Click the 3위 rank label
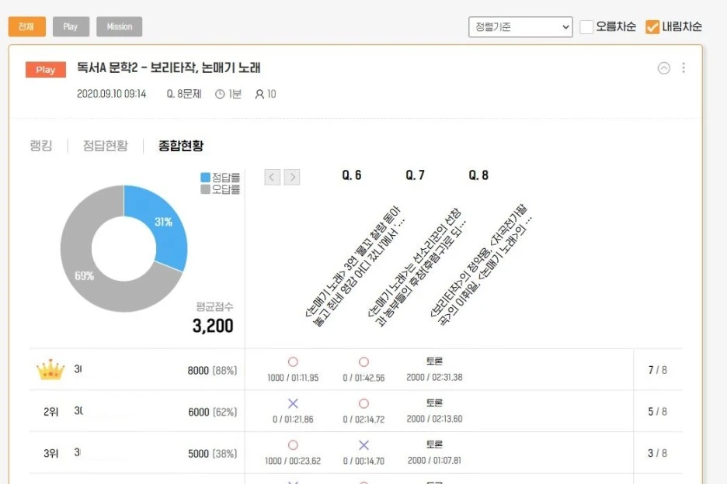The height and width of the screenshot is (484, 727). click(x=51, y=454)
